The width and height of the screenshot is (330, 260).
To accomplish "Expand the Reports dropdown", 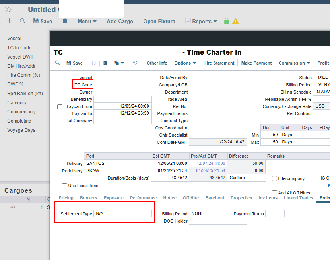I will click(201, 21).
